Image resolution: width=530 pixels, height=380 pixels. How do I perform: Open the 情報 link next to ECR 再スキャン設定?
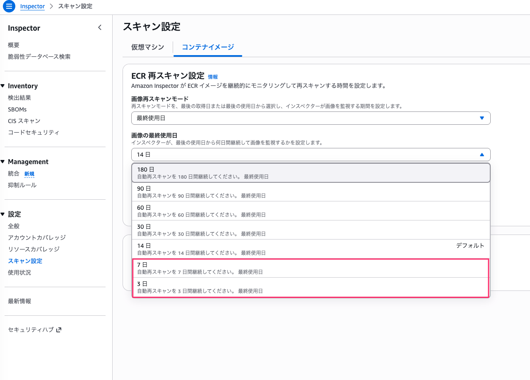click(213, 77)
